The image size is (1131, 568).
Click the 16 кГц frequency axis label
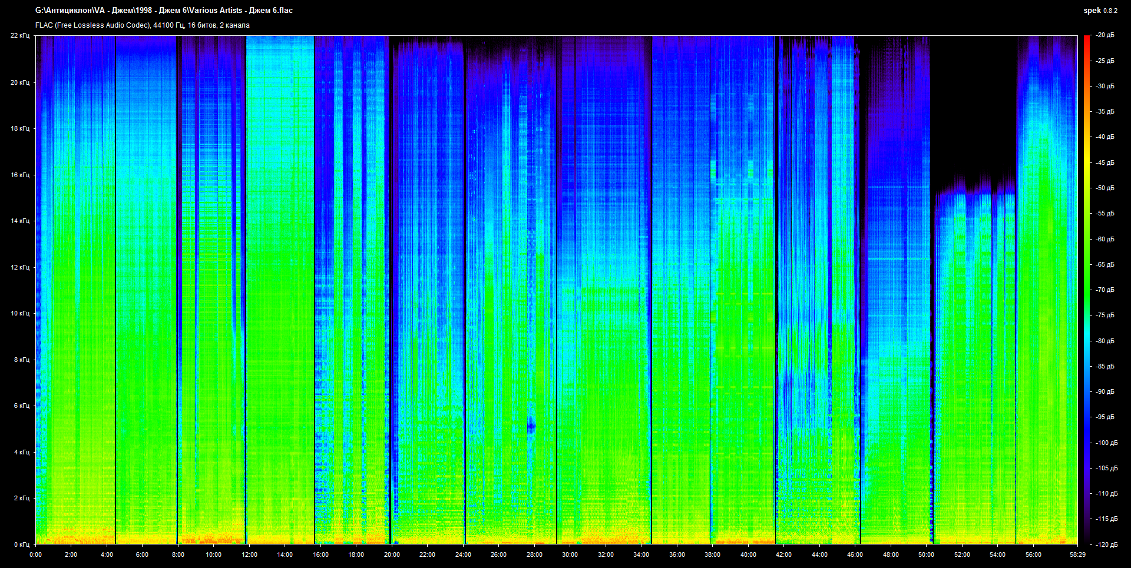pyautogui.click(x=20, y=175)
